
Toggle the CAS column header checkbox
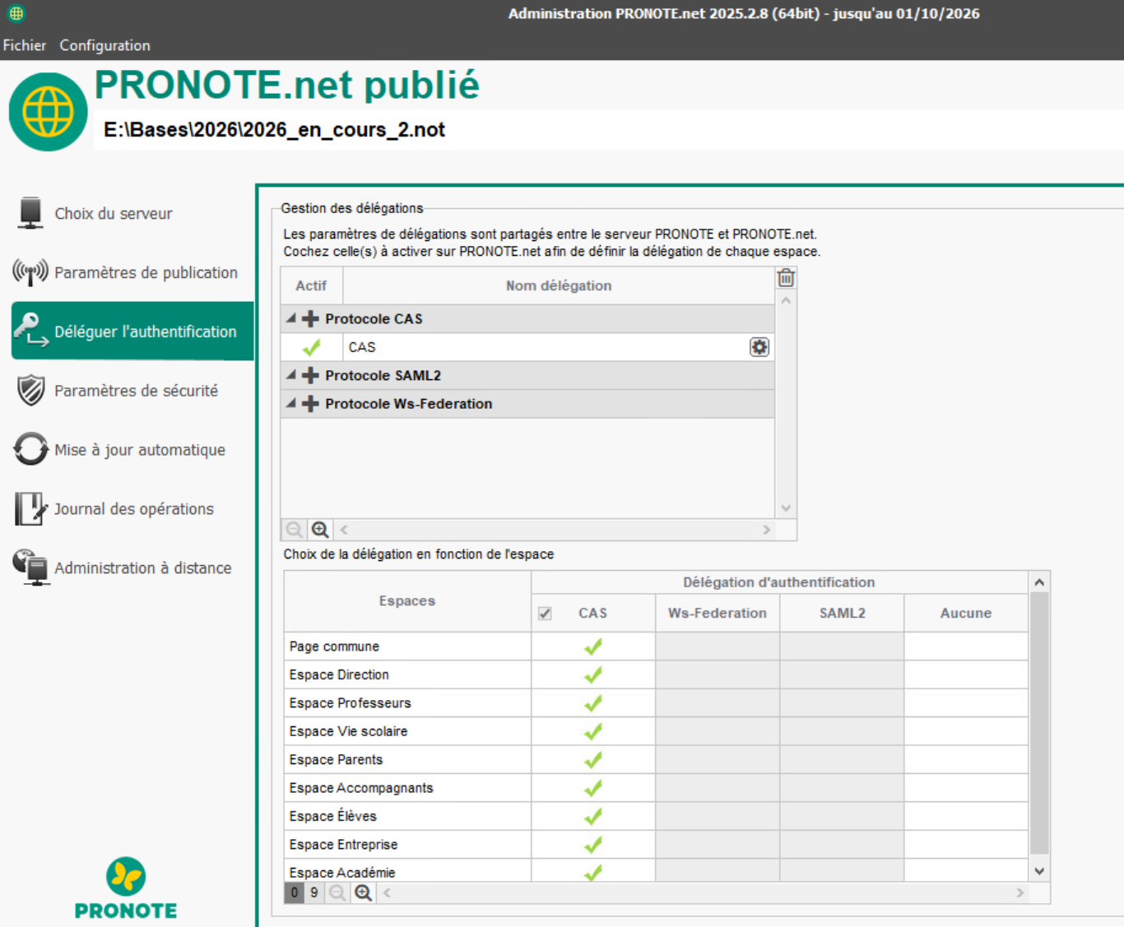[545, 614]
